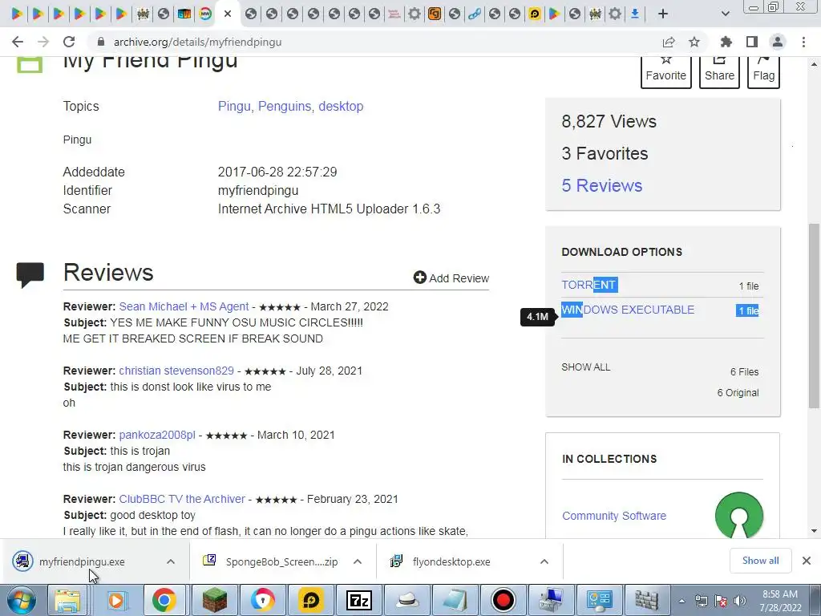
Task: Share this page via address bar icon
Action: point(669,42)
